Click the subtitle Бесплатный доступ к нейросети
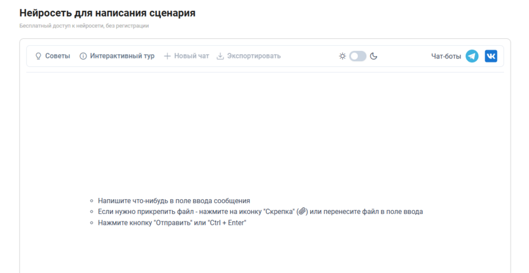Image resolution: width=529 pixels, height=273 pixels. pos(84,25)
